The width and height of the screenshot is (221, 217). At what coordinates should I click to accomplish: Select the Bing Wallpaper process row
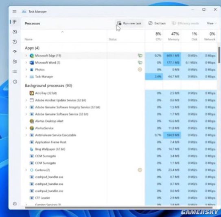[120, 149]
